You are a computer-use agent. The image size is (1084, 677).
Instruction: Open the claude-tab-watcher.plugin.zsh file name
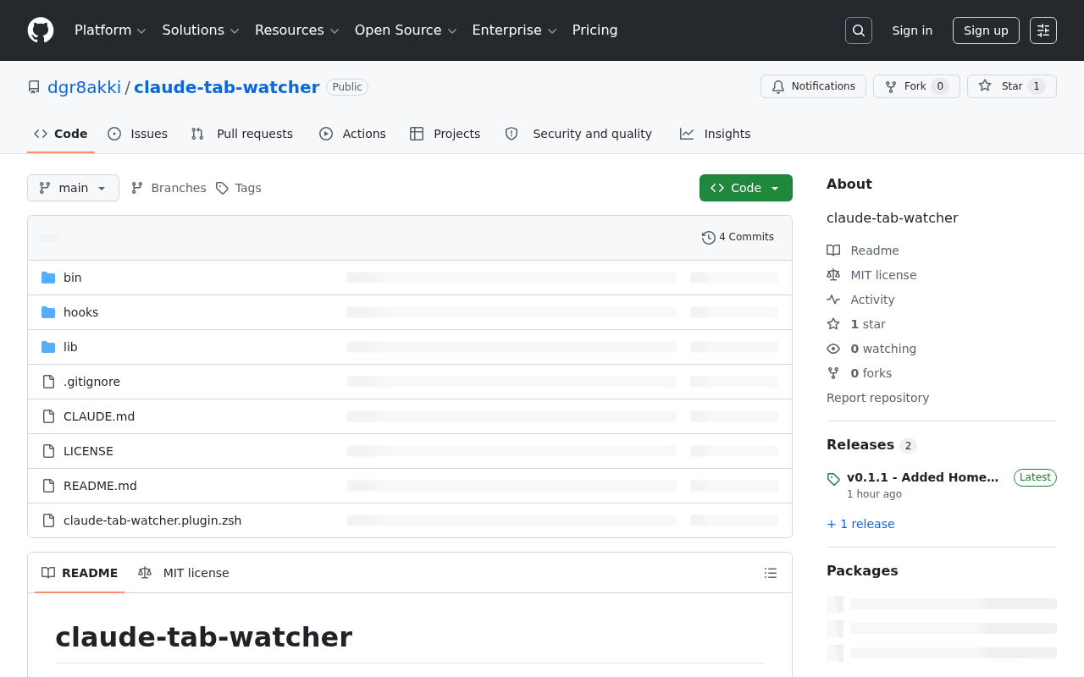click(x=152, y=520)
